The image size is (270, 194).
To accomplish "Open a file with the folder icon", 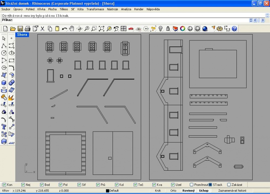I will tap(13, 29).
